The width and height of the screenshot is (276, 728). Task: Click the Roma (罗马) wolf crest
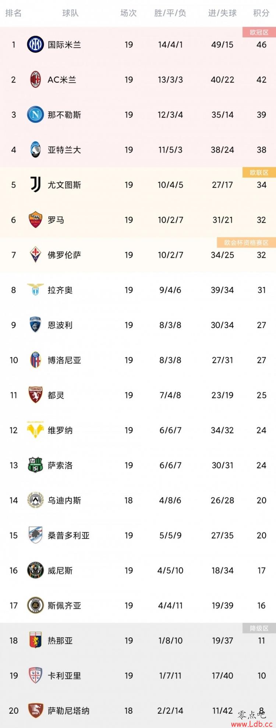click(x=35, y=220)
